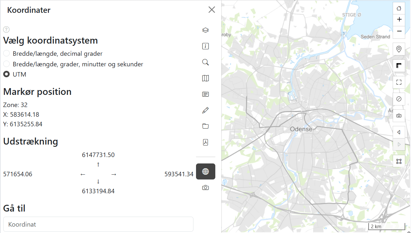The height and width of the screenshot is (233, 411).
Task: Zoom out on the map
Action: (x=399, y=31)
